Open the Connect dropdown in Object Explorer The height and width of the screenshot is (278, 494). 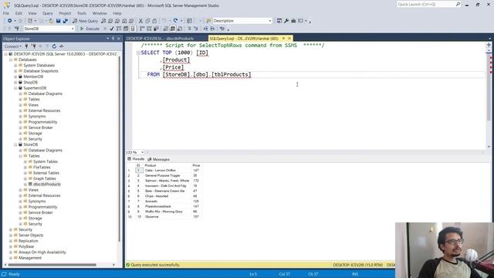click(x=12, y=46)
